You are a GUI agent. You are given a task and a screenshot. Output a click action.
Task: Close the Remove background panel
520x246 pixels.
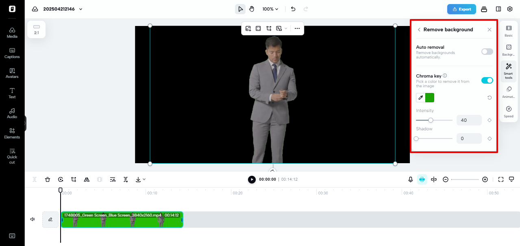click(x=490, y=30)
